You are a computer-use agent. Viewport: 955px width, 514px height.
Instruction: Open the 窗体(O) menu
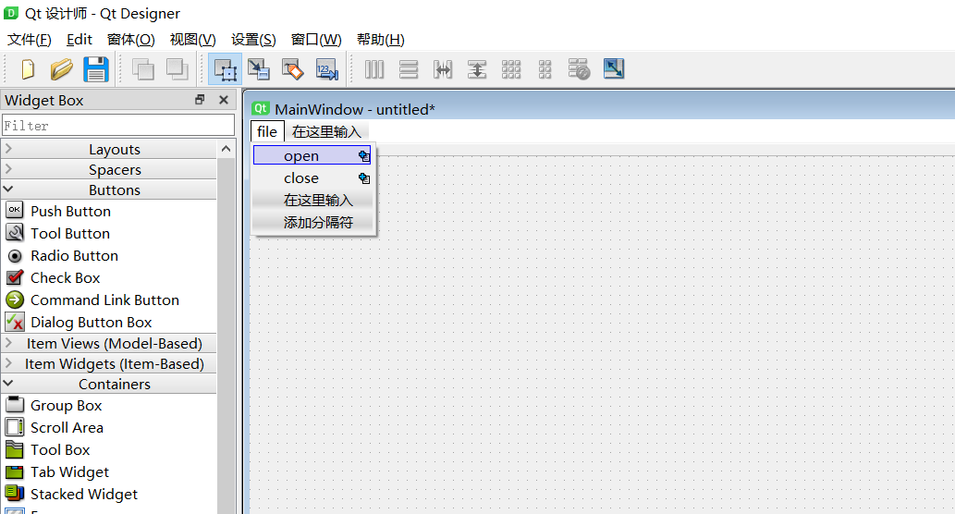131,40
